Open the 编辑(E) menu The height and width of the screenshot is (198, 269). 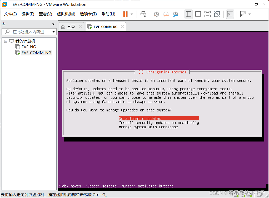28,14
